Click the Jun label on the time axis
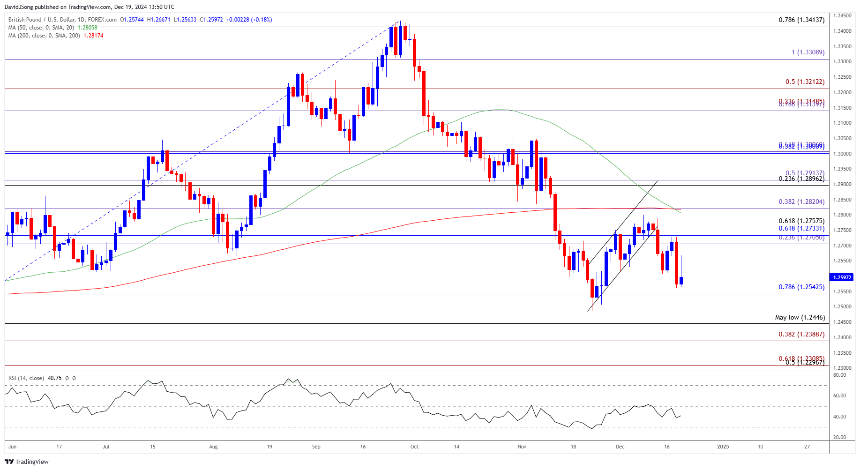Image resolution: width=860 pixels, height=470 pixels. pyautogui.click(x=13, y=447)
